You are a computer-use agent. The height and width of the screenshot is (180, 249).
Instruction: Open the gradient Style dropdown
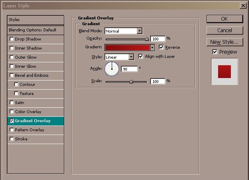click(131, 57)
